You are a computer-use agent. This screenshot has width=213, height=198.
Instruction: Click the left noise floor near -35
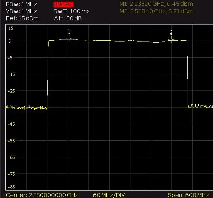[26, 108]
